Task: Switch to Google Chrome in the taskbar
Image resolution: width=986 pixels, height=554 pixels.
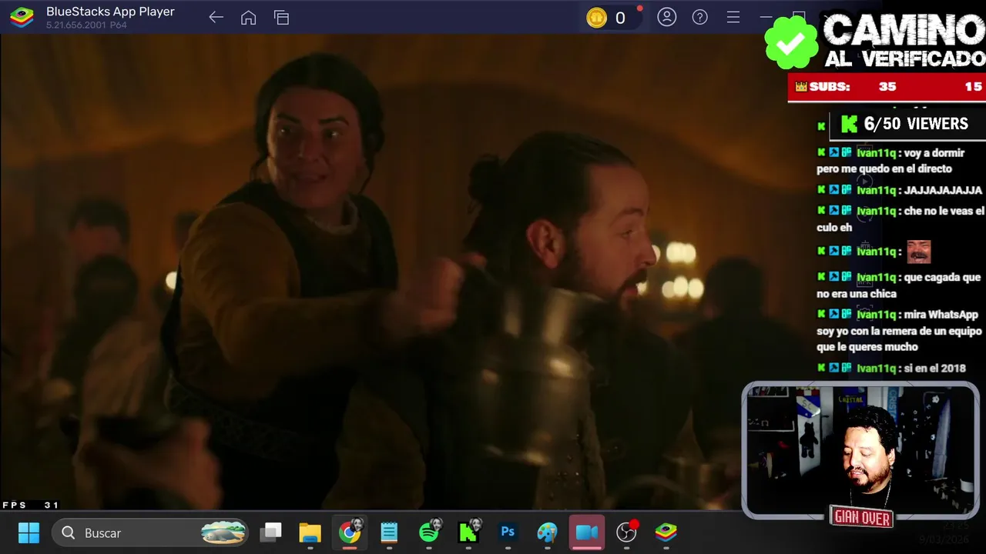Action: point(350,532)
